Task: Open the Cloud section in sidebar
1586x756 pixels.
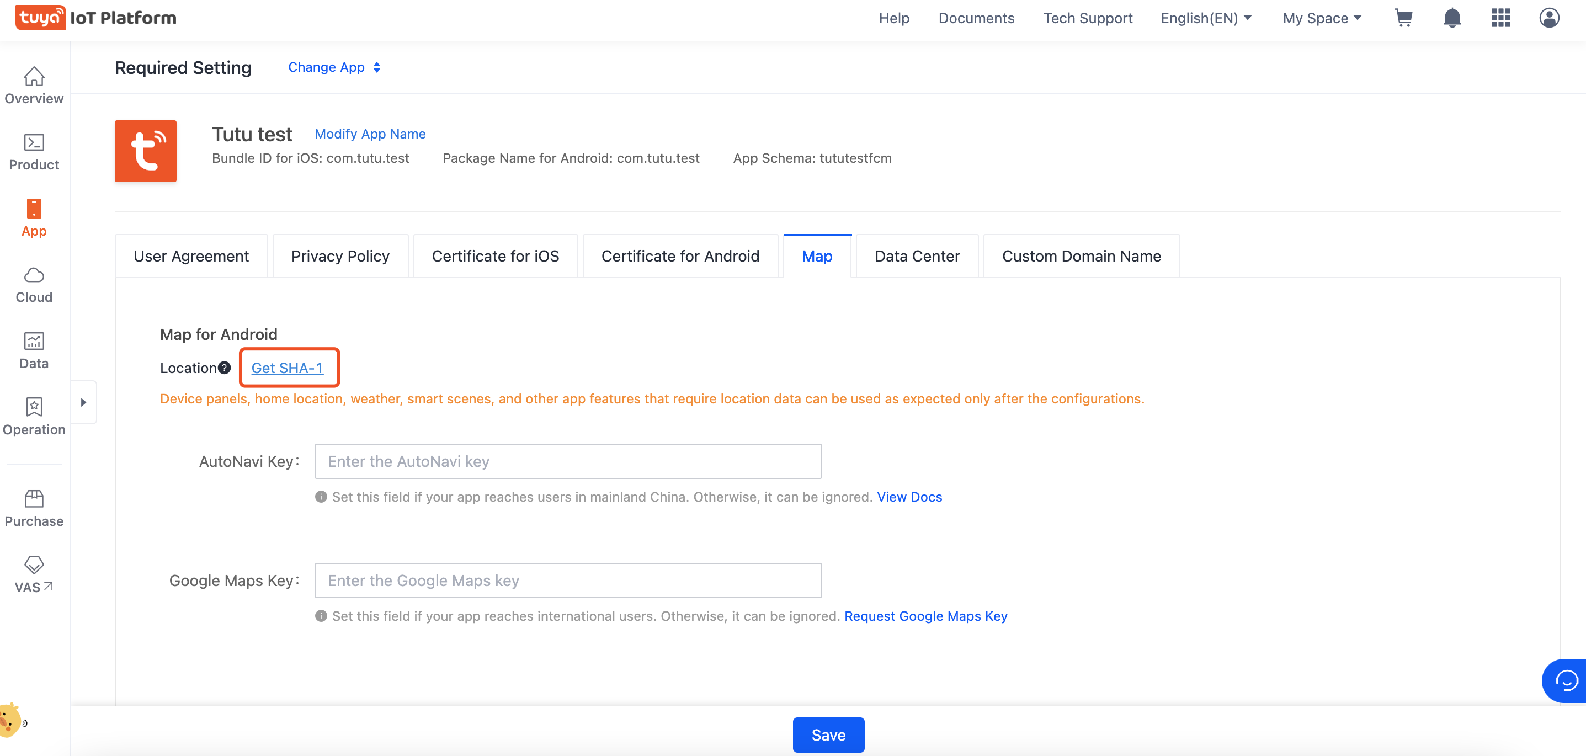Action: click(x=34, y=284)
